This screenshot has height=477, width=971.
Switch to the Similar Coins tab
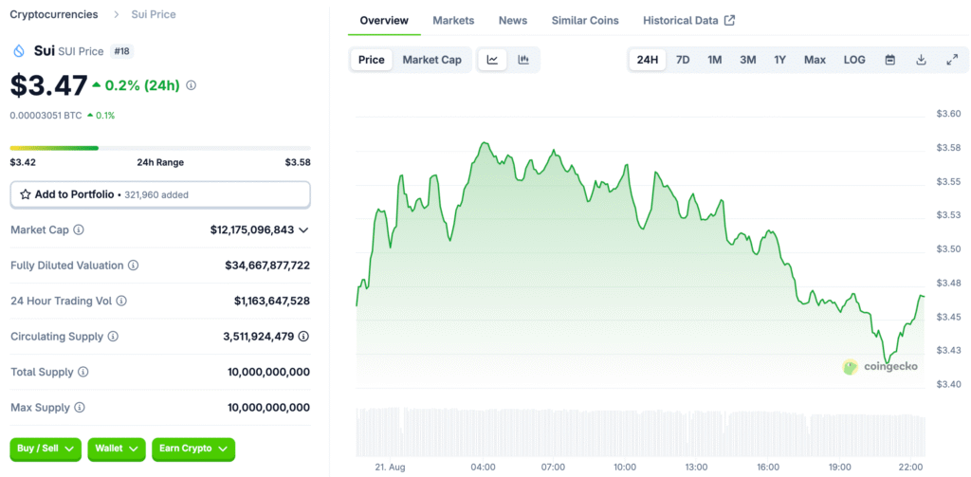click(585, 21)
